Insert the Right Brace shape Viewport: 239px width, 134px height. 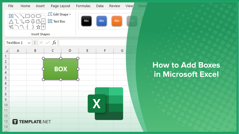[x=33, y=27]
